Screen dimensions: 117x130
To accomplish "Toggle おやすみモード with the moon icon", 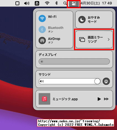I will point(82,20).
